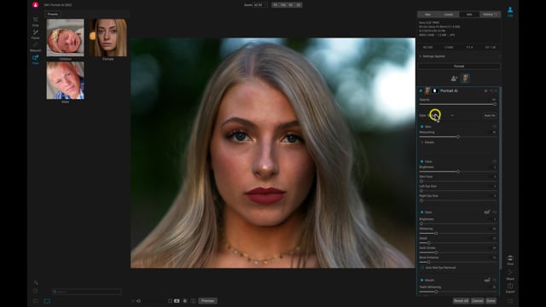The image size is (546, 307).
Task: Select the Female preset thumbnail
Action: click(x=108, y=38)
